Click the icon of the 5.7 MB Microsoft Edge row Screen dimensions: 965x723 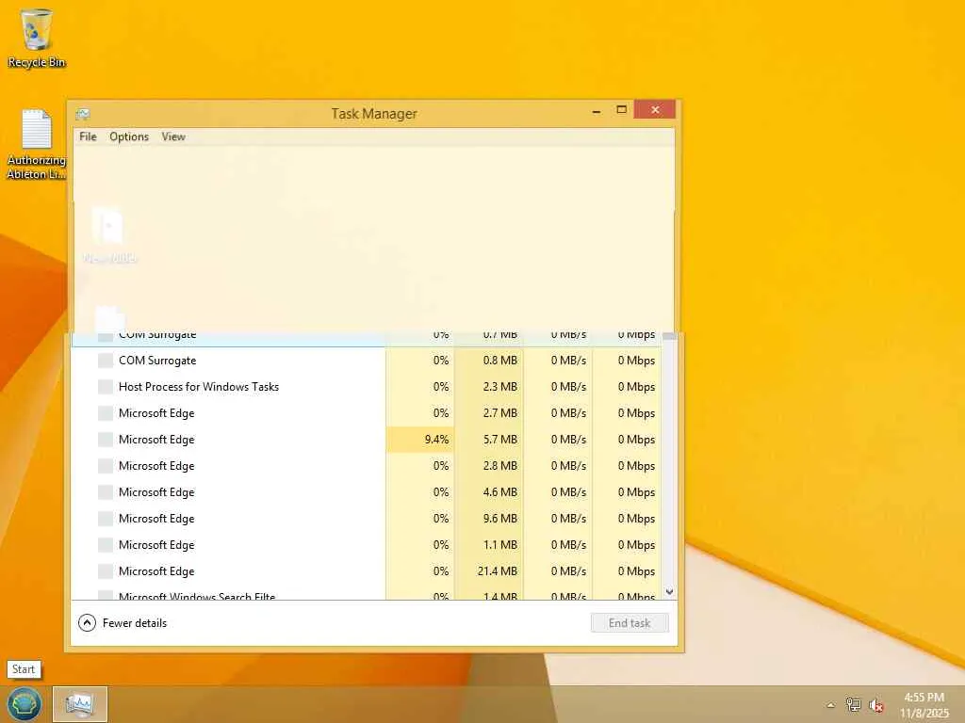point(106,440)
